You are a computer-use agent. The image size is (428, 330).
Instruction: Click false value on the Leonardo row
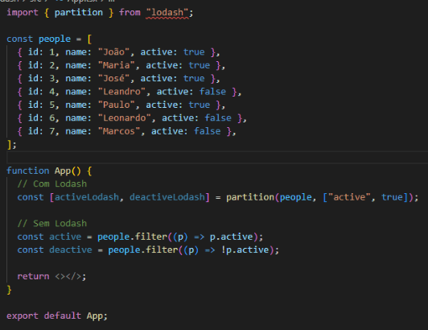point(218,118)
